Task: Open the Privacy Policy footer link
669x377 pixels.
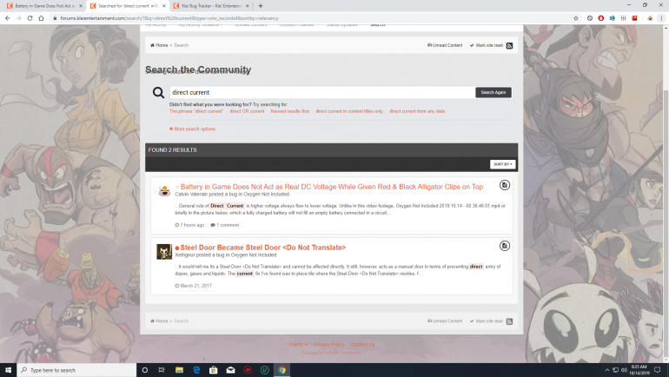Action: (x=328, y=345)
